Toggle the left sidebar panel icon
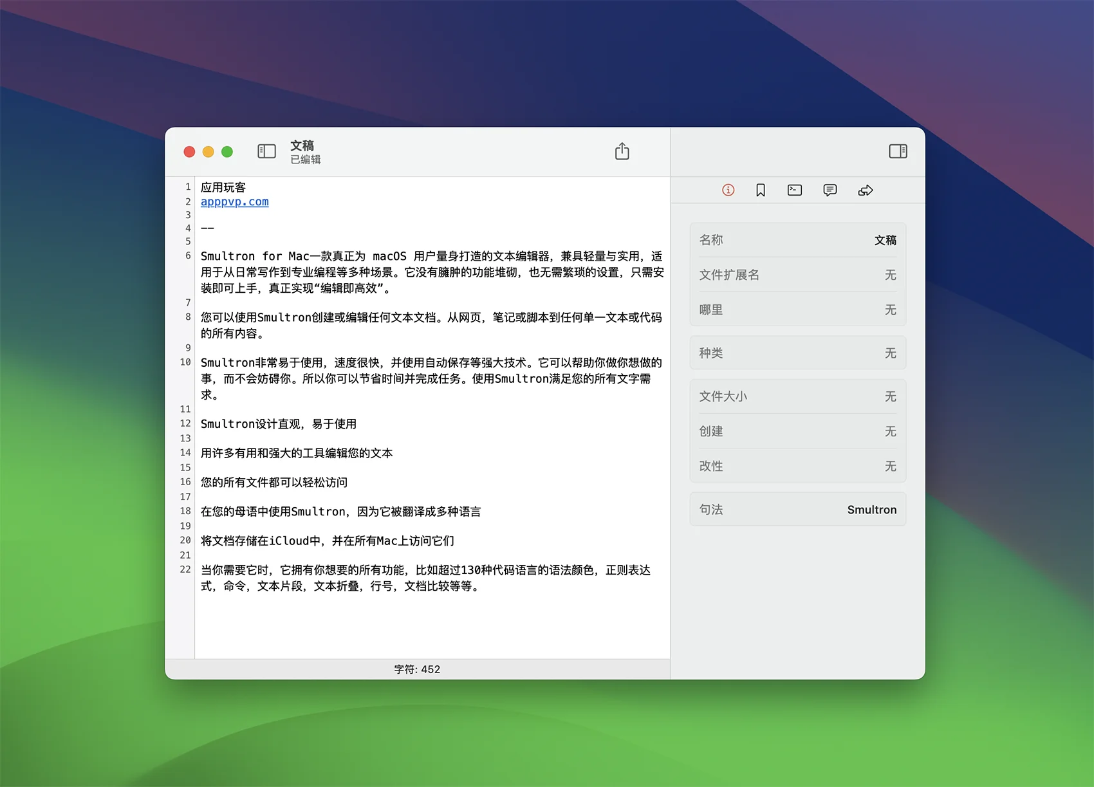 pyautogui.click(x=266, y=151)
